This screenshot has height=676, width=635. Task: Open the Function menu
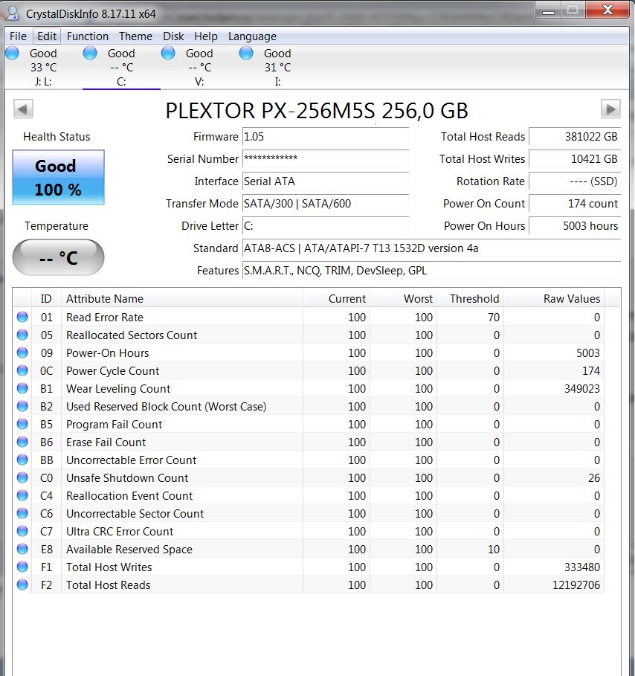click(x=88, y=36)
